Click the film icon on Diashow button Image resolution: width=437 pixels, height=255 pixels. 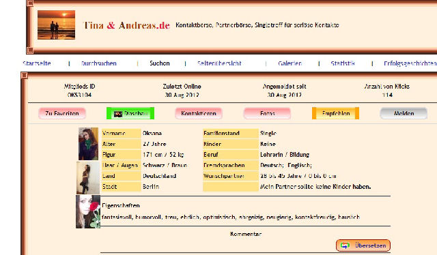pos(118,114)
